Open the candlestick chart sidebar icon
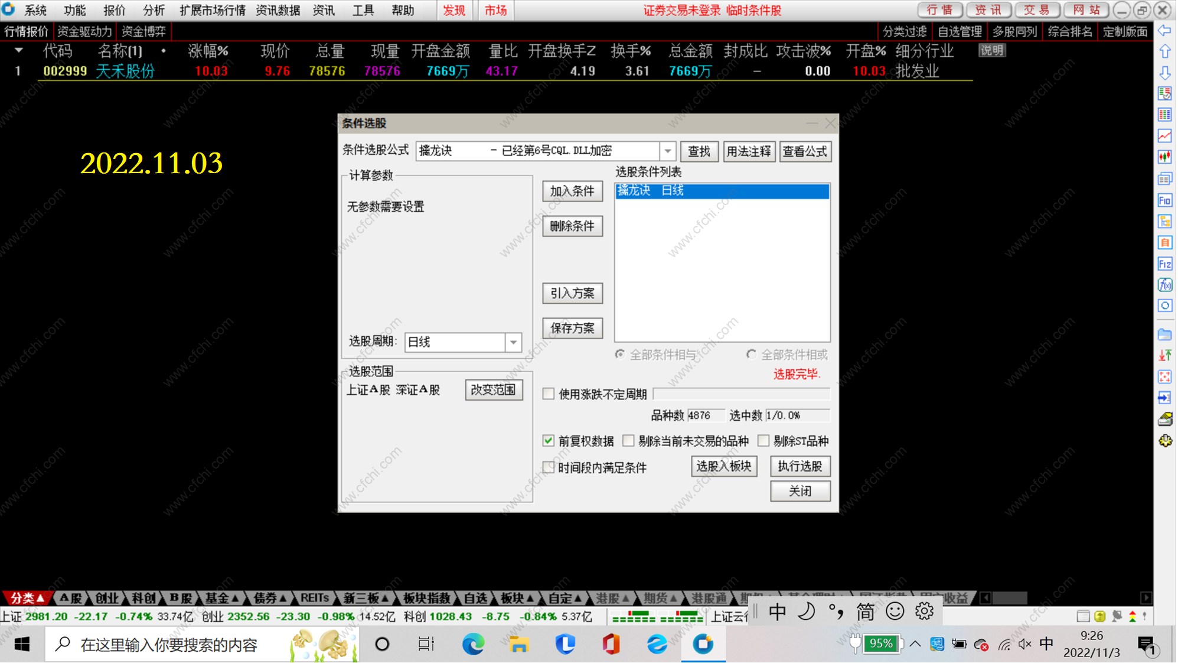1178x663 pixels. 1165,157
